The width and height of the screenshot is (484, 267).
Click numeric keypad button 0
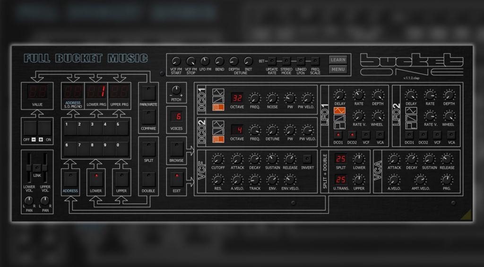(x=122, y=149)
